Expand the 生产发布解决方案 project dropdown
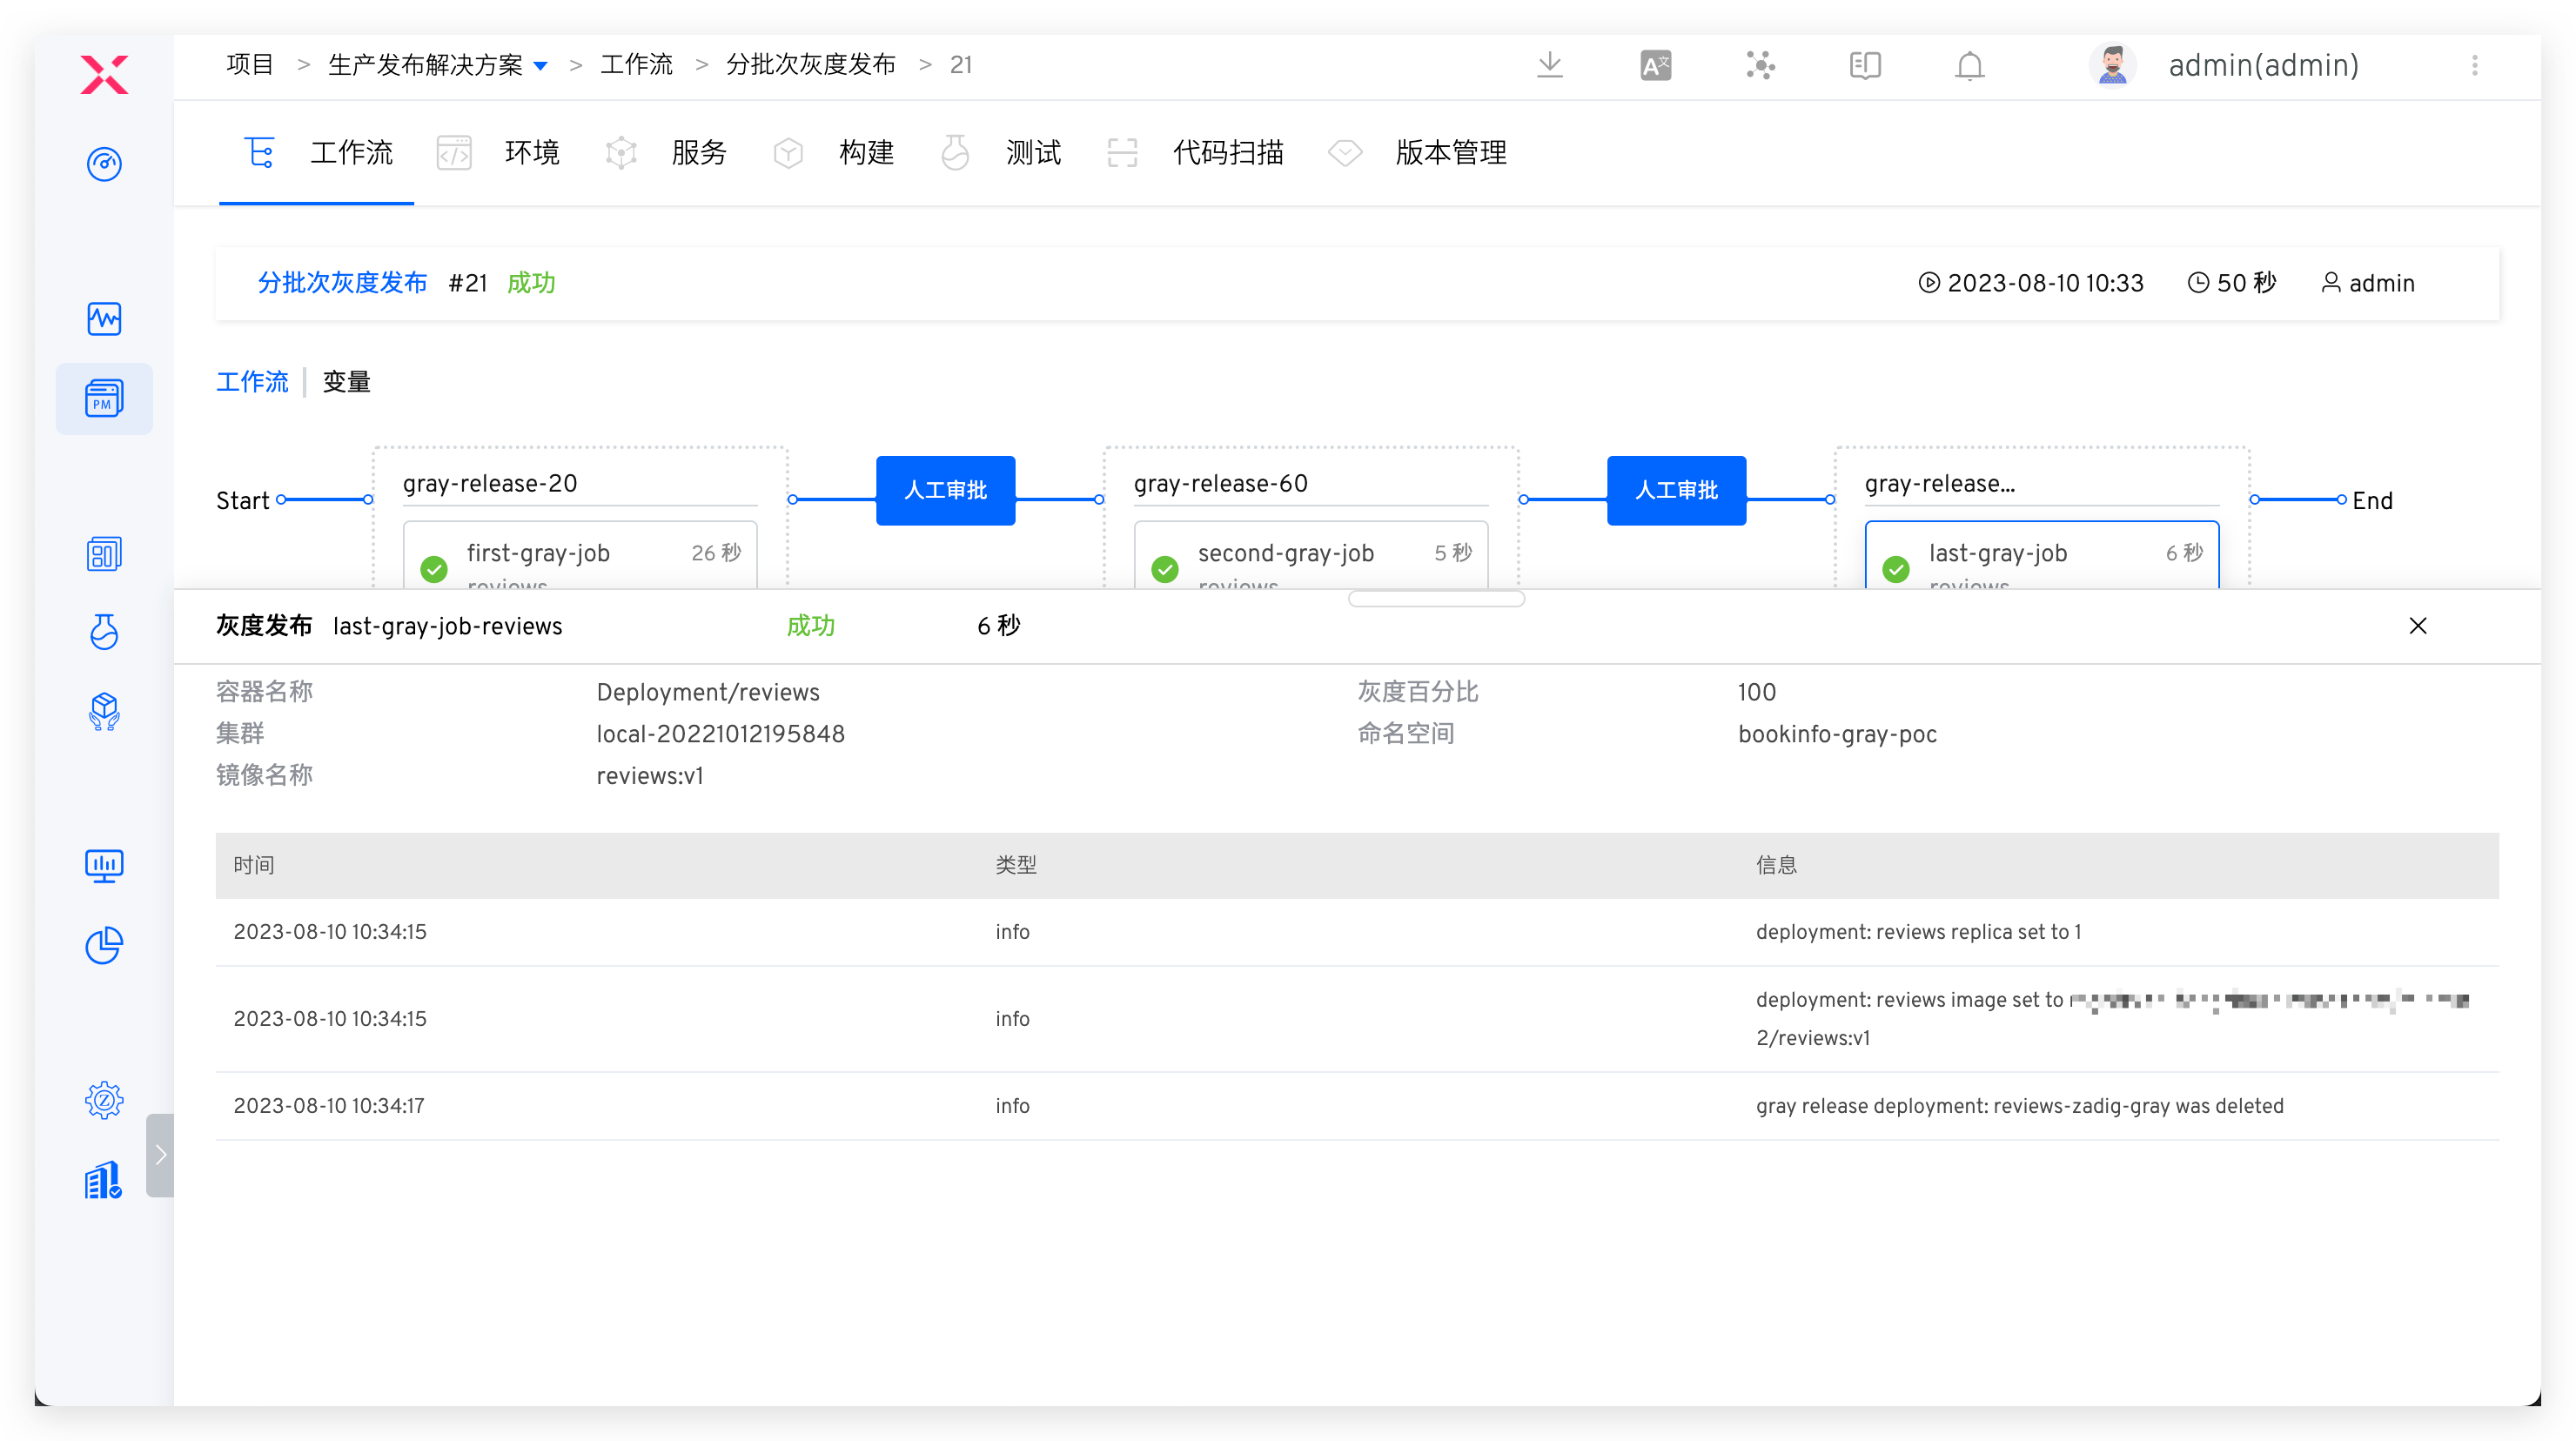This screenshot has height=1441, width=2576. (541, 66)
